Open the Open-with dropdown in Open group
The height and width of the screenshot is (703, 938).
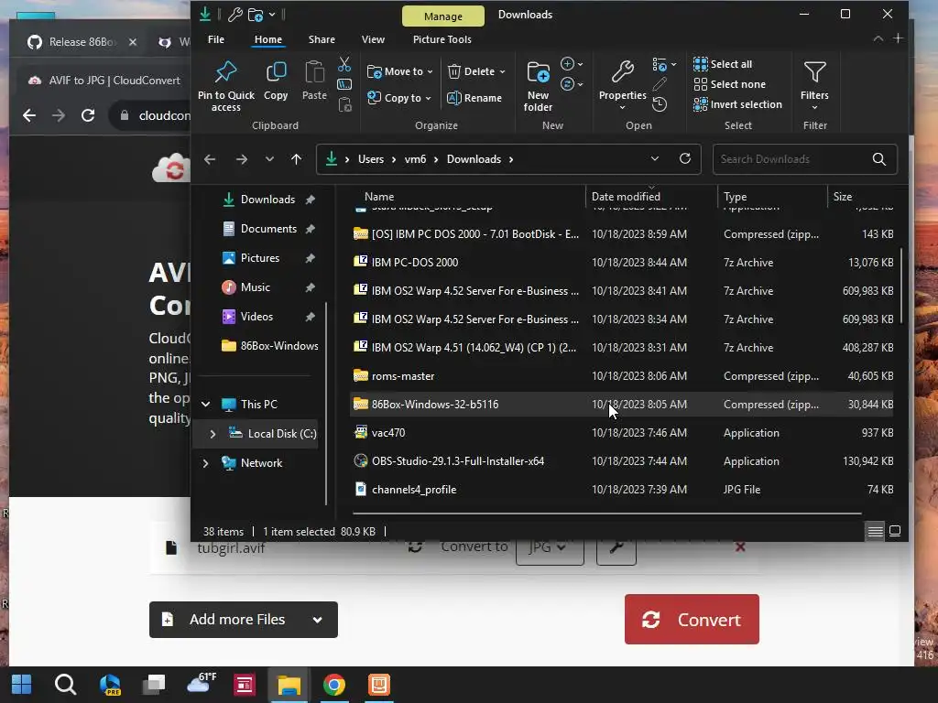(x=664, y=64)
